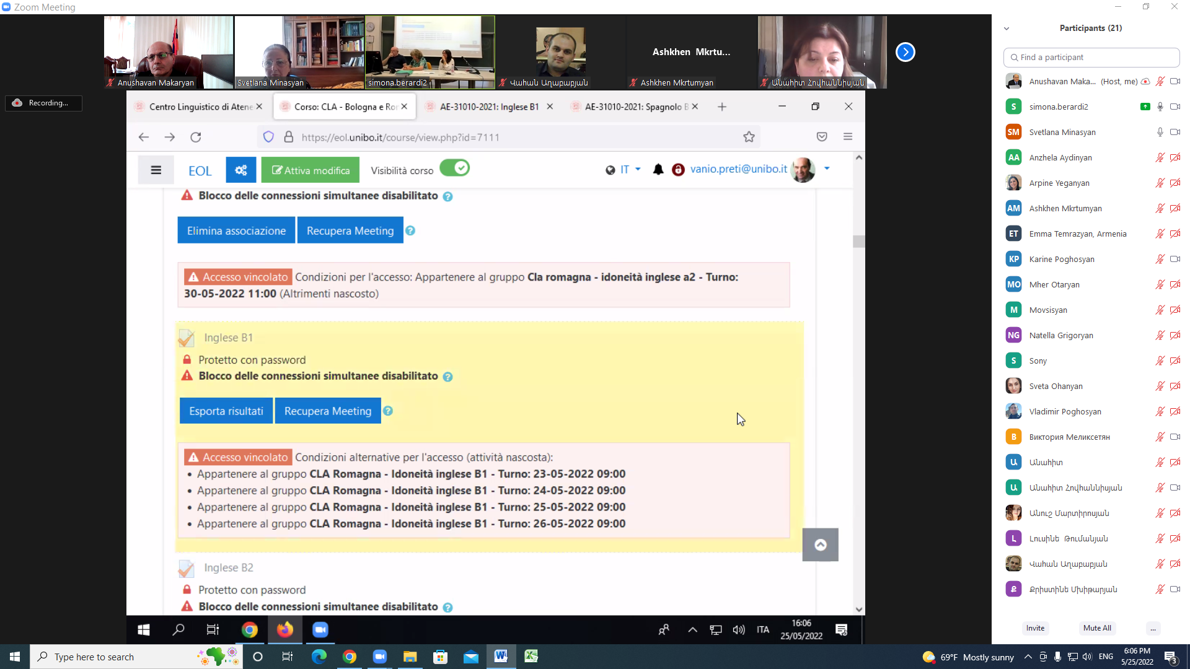
Task: Toggle Anzhela Aydinyan muted microphone icon
Action: pyautogui.click(x=1160, y=157)
